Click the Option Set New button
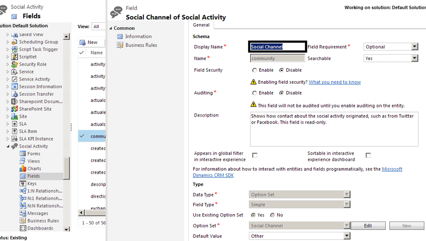Viewport: 426px width, 241px height. point(407,226)
